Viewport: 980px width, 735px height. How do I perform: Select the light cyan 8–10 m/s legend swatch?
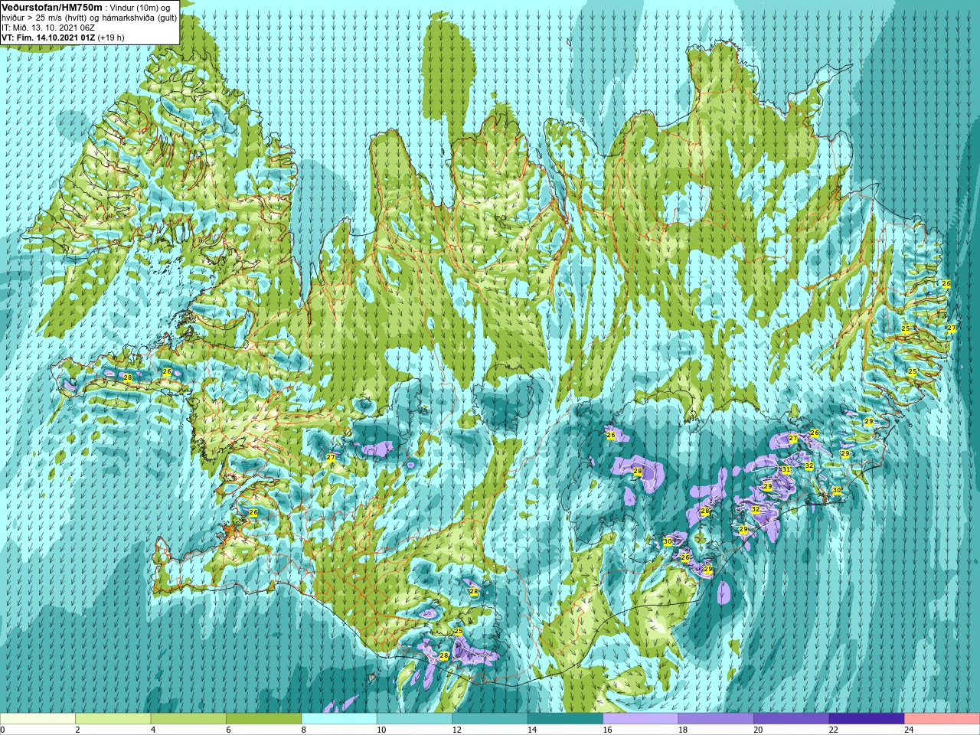click(x=339, y=719)
